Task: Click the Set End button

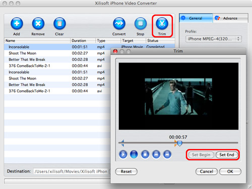Action: tap(227, 155)
